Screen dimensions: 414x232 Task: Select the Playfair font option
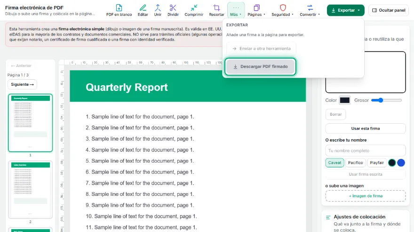(x=377, y=163)
